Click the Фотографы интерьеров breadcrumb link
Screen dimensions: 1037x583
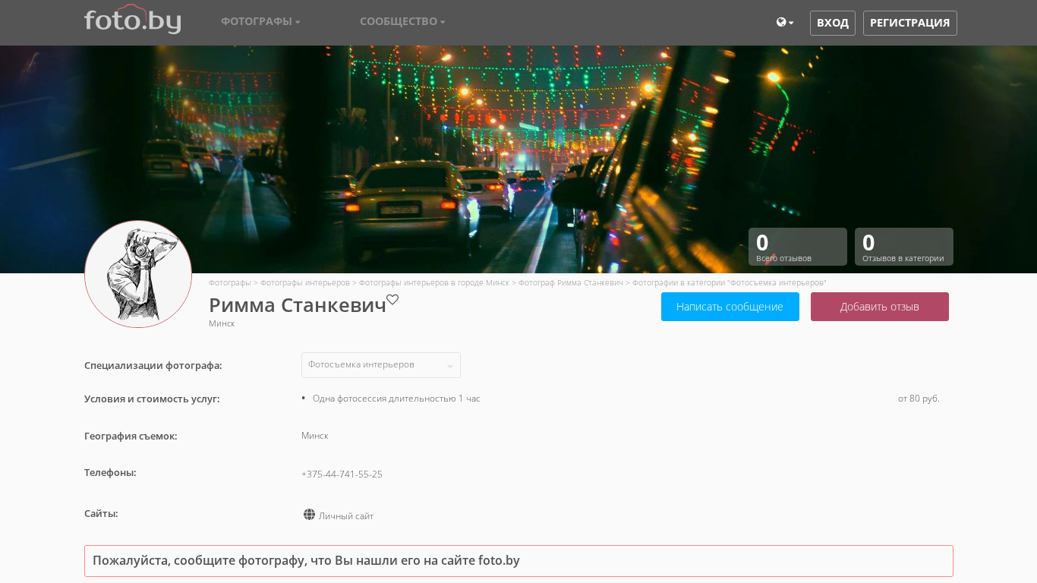(x=305, y=282)
